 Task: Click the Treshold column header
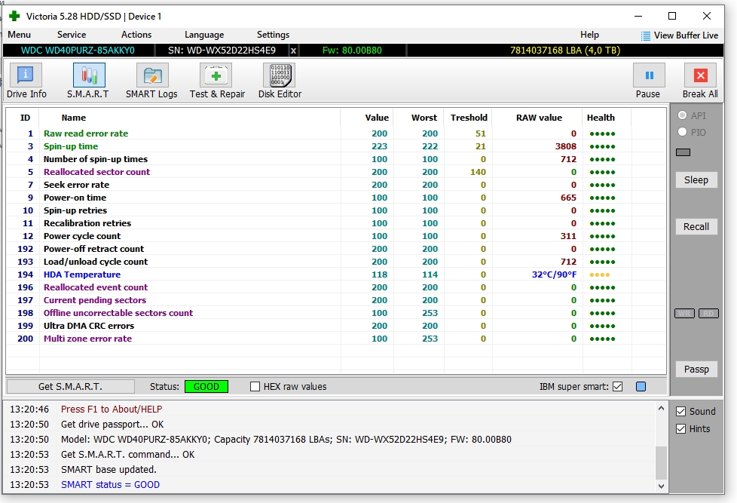(469, 118)
